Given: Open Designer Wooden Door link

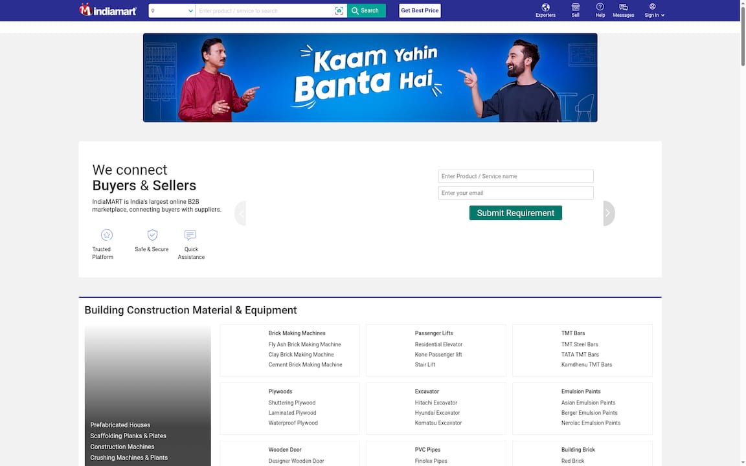Looking at the screenshot, I should tap(296, 461).
